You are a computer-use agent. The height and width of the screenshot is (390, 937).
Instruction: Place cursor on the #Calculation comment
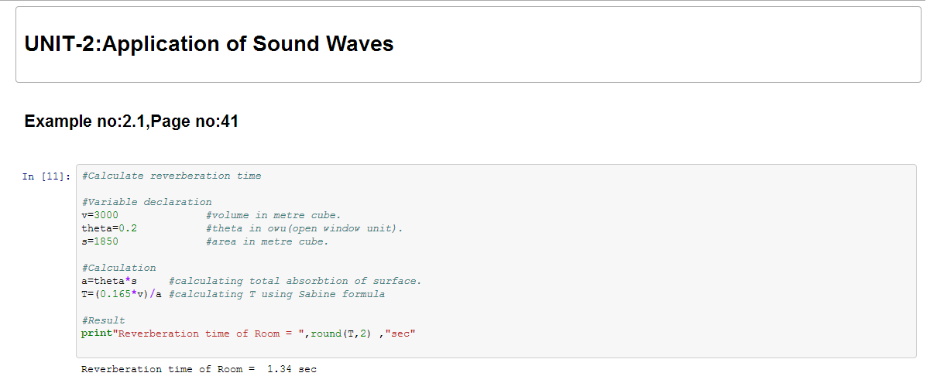(x=118, y=268)
